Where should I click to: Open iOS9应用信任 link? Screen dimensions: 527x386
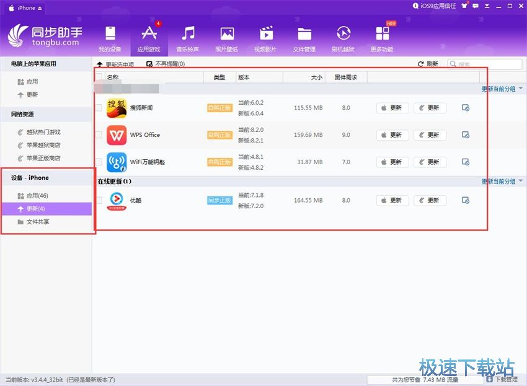tap(434, 6)
